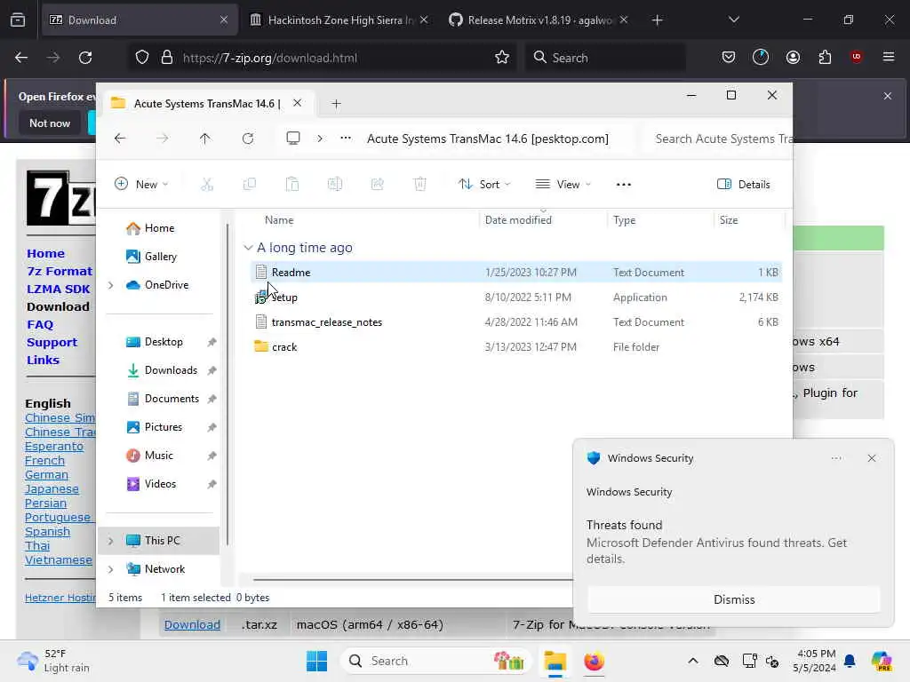Select the Readme text document
This screenshot has width=910, height=682.
pos(516,272)
